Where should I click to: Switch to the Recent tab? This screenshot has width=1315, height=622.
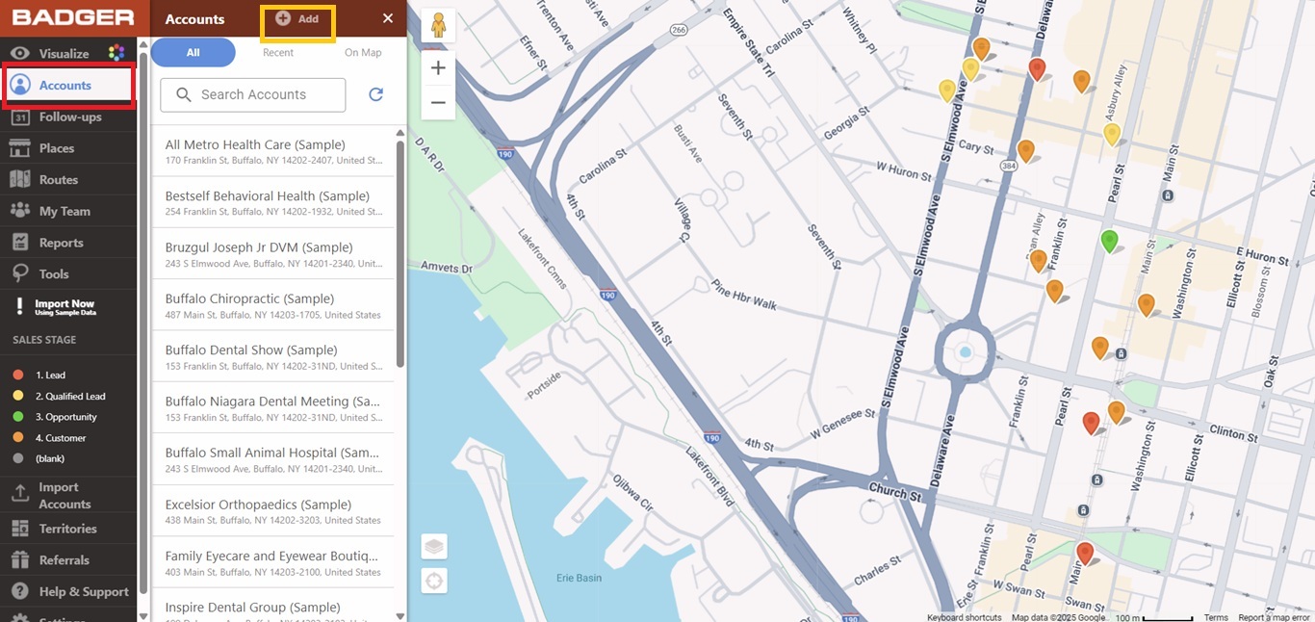click(278, 53)
